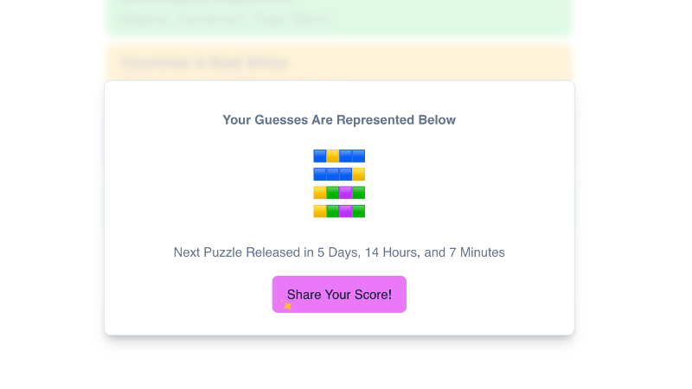The width and height of the screenshot is (692, 389).
Task: Click the yellow square in the first guess row
Action: coord(333,156)
